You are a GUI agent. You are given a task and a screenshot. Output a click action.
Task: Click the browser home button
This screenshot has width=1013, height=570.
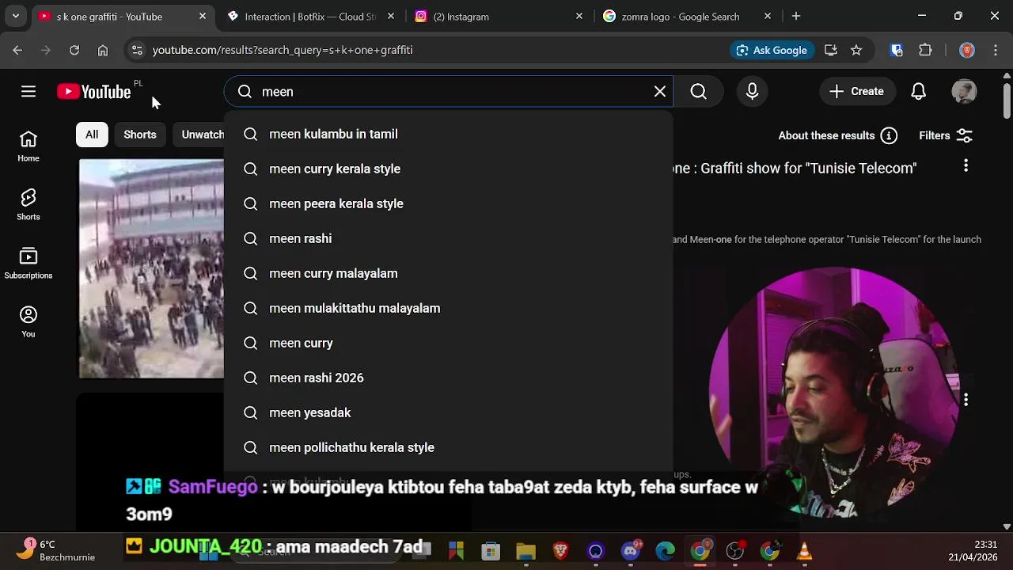pos(103,50)
